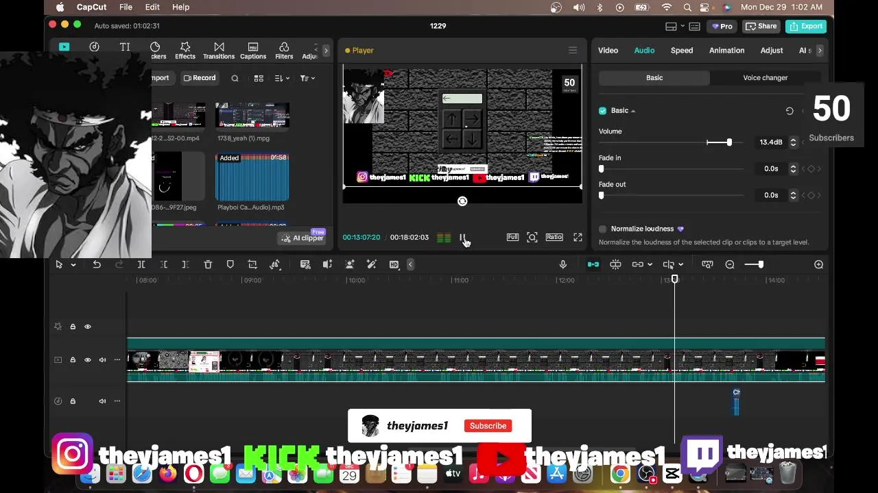878x493 pixels.
Task: Collapse timeline toolbar tools chevron
Action: click(410, 264)
